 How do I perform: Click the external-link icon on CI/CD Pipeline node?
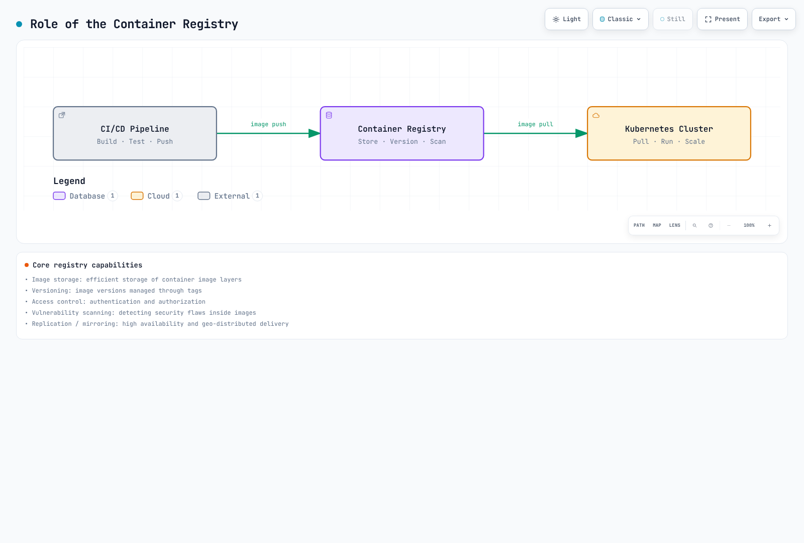[x=62, y=115]
